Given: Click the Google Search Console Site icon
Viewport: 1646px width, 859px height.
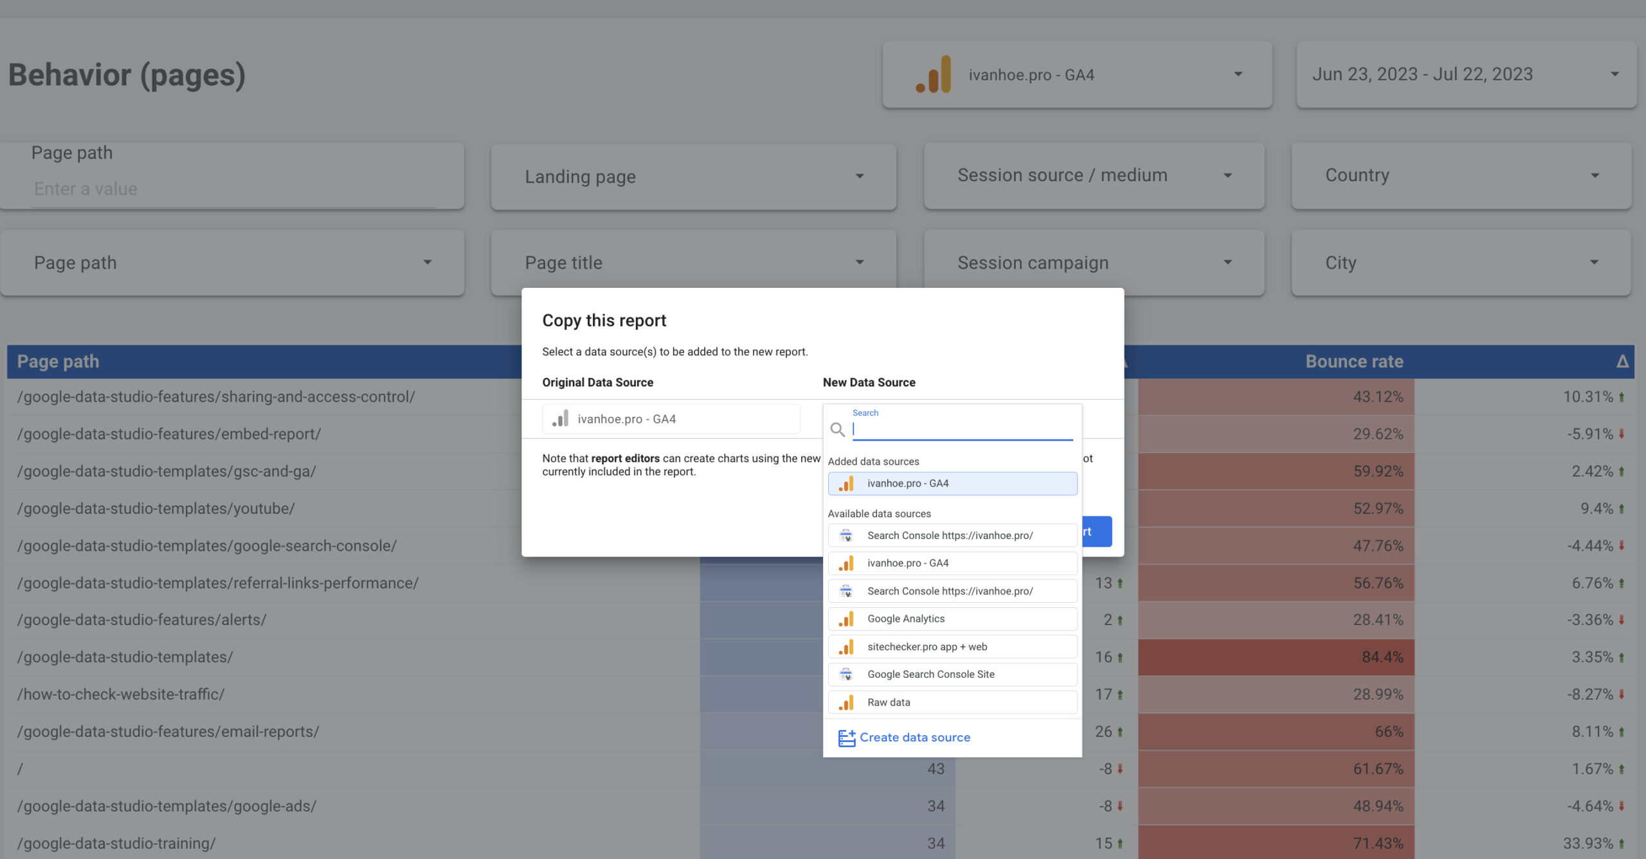Looking at the screenshot, I should [846, 674].
